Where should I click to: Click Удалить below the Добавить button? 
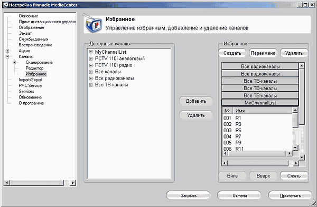click(196, 115)
